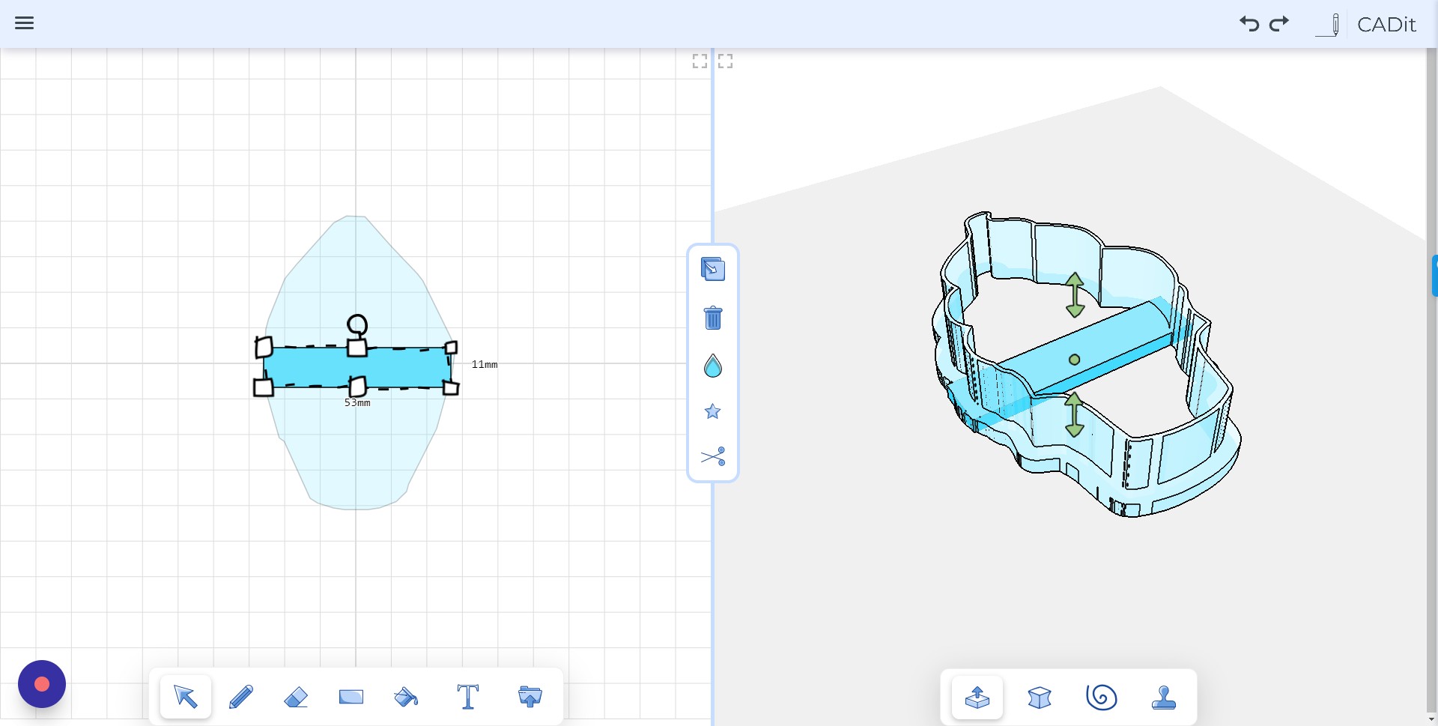Screen dimensions: 1438x726
Task: Click the 53mm width dimension label
Action: tap(357, 403)
